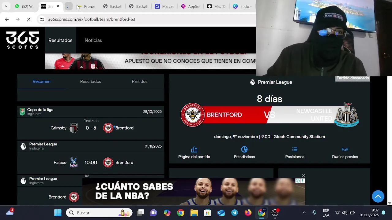This screenshot has height=220, width=392.
Task: Open the Palace 10:00 Brentford match
Action: click(91, 163)
